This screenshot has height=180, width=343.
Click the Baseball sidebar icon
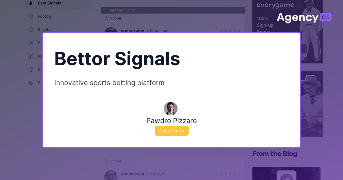click(x=31, y=29)
